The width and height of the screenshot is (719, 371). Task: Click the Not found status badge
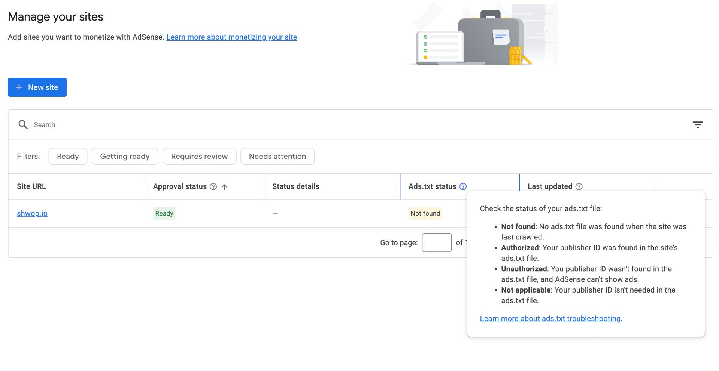click(x=425, y=213)
